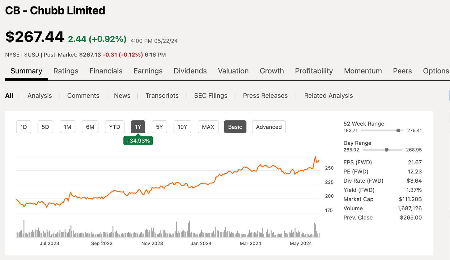This screenshot has width=450, height=260.
Task: Set chart range to 1D
Action: (x=23, y=127)
